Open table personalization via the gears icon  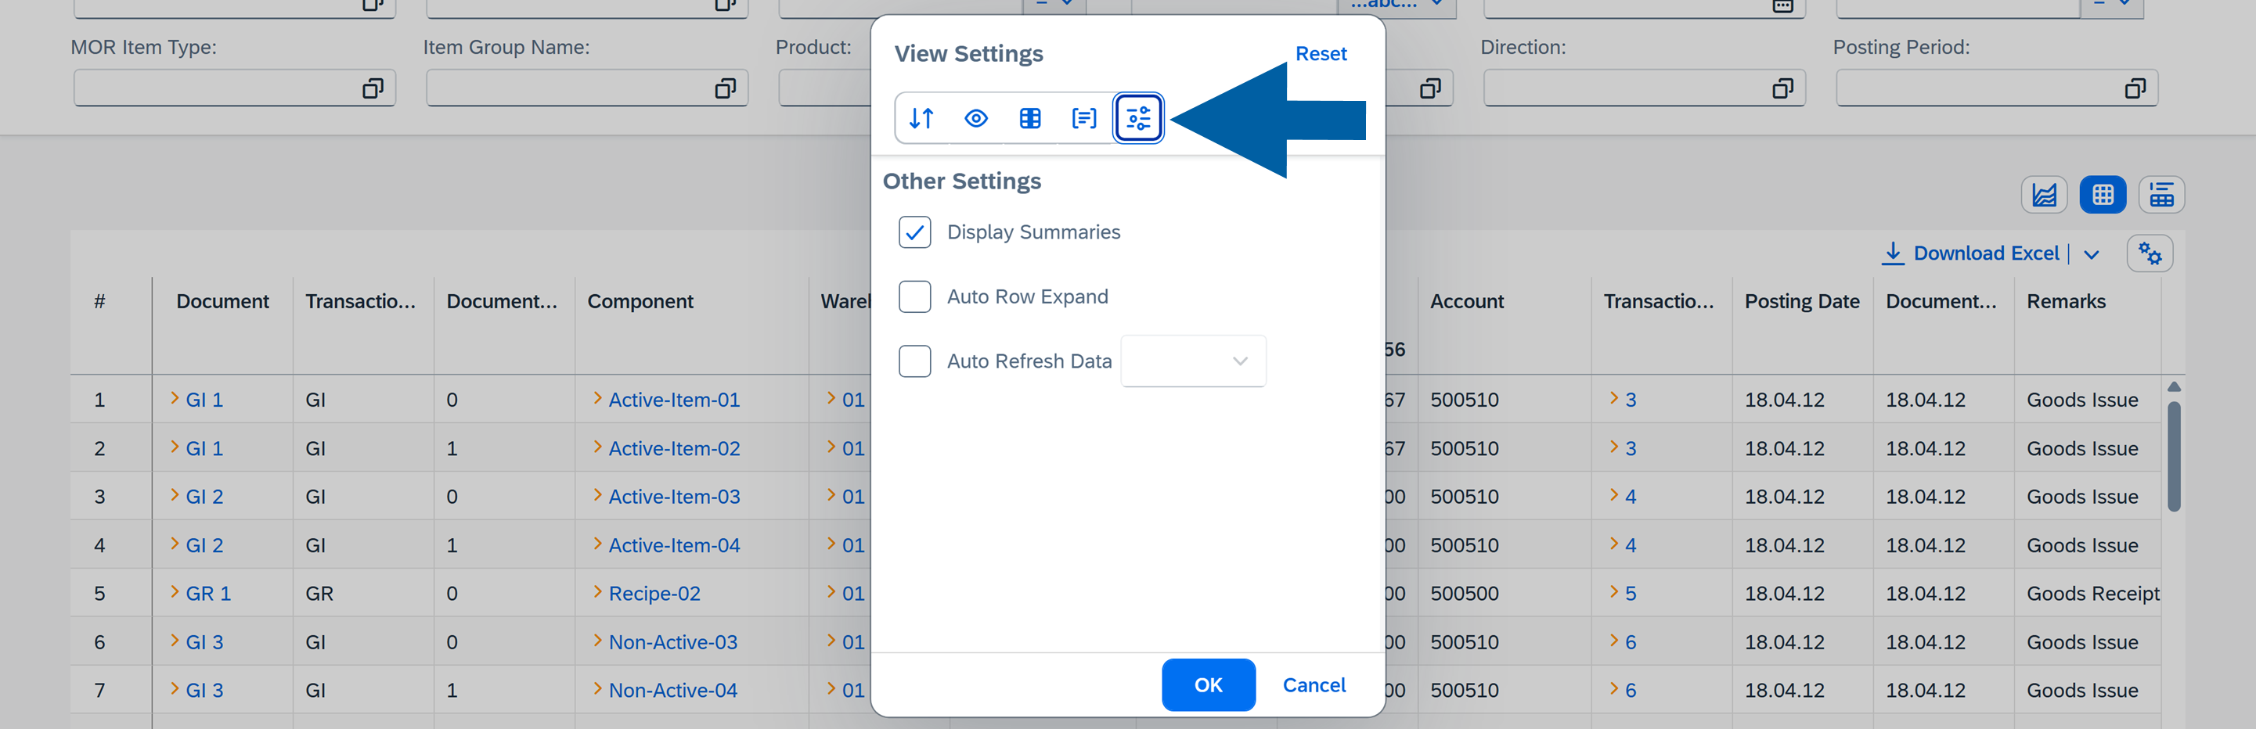(x=2150, y=253)
